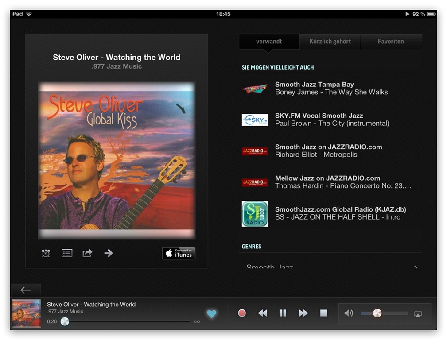Click the right arrow icon below album art
The width and height of the screenshot is (447, 340).
[109, 253]
